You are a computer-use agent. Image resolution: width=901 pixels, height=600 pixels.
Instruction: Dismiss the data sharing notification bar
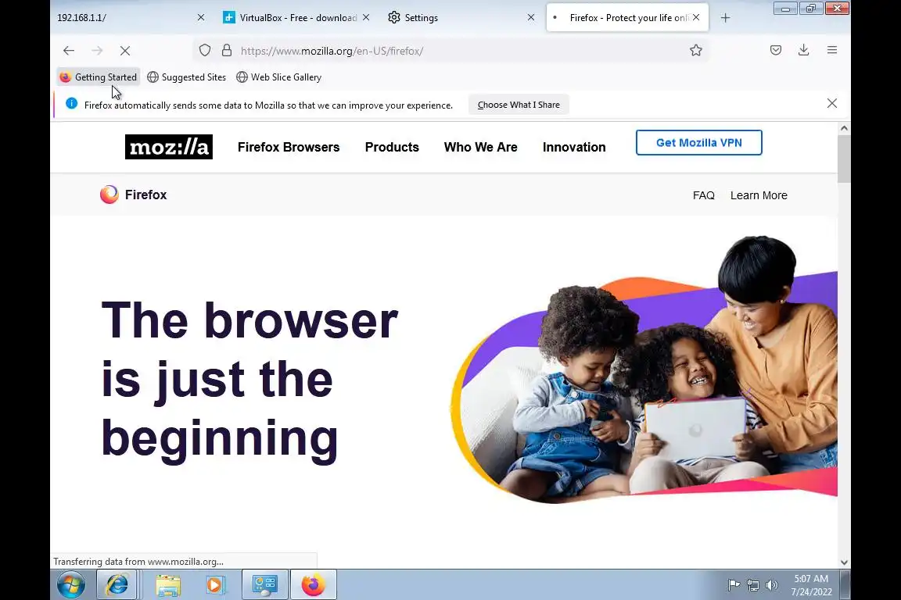click(x=832, y=103)
